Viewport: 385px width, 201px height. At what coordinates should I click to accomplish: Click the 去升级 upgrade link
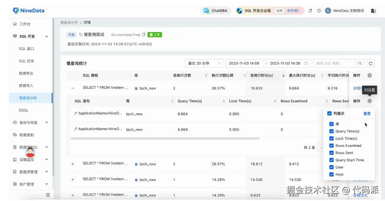tap(293, 11)
